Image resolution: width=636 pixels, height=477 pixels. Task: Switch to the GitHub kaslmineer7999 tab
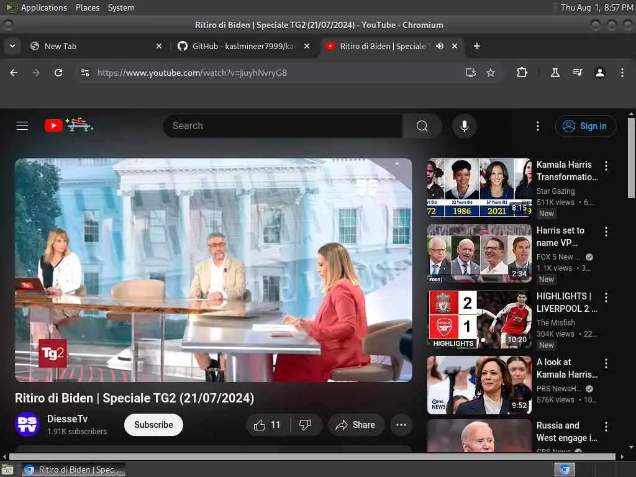[243, 46]
